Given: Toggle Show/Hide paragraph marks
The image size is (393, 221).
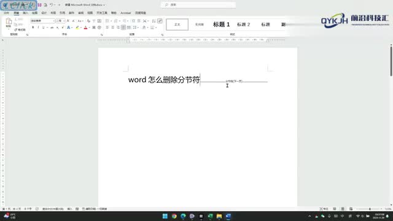Looking at the screenshot, I should [160, 21].
